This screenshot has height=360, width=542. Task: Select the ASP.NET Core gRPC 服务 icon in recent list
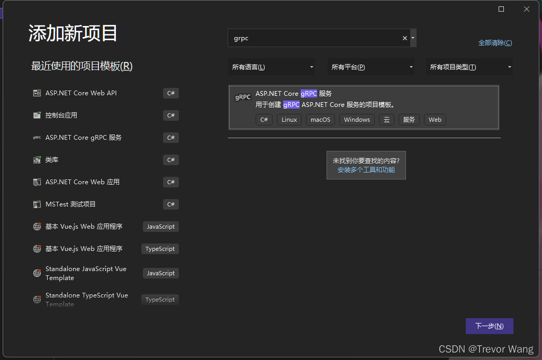point(37,138)
